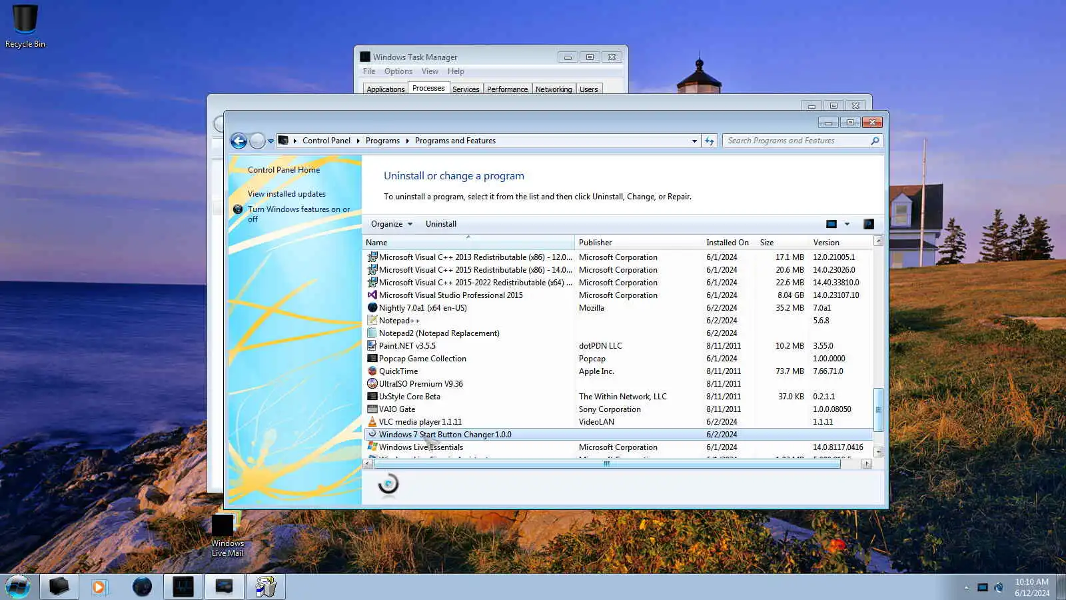Click Turn Windows features on or off
1066x600 pixels.
click(x=298, y=214)
